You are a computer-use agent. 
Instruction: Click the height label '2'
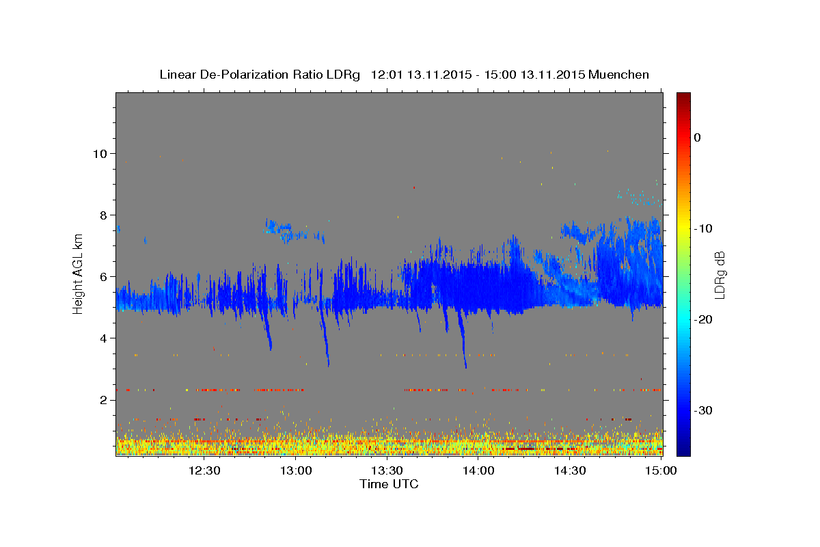pos(103,399)
